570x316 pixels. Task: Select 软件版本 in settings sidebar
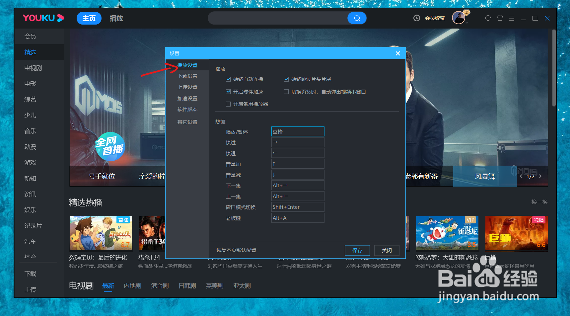tap(187, 110)
